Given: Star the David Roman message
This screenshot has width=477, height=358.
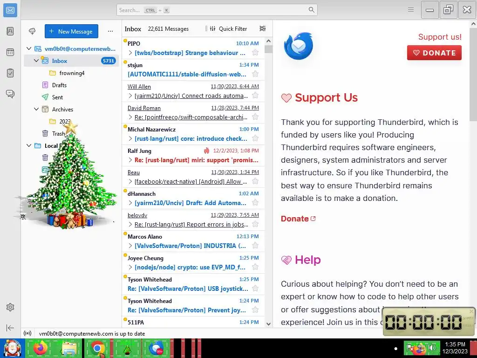Looking at the screenshot, I should coord(255,117).
